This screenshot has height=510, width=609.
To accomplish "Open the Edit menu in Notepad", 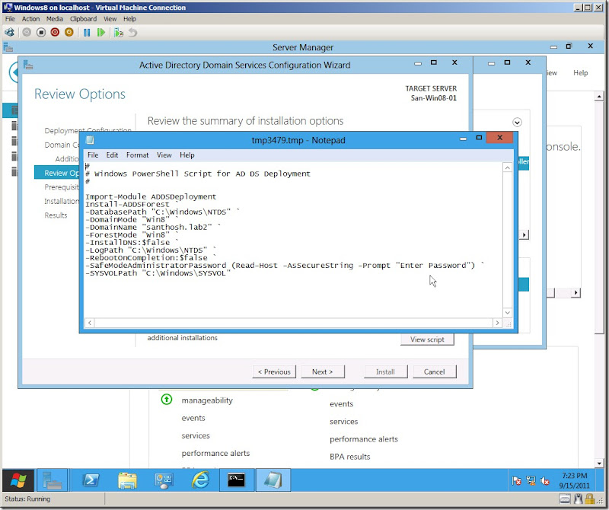I will point(112,155).
